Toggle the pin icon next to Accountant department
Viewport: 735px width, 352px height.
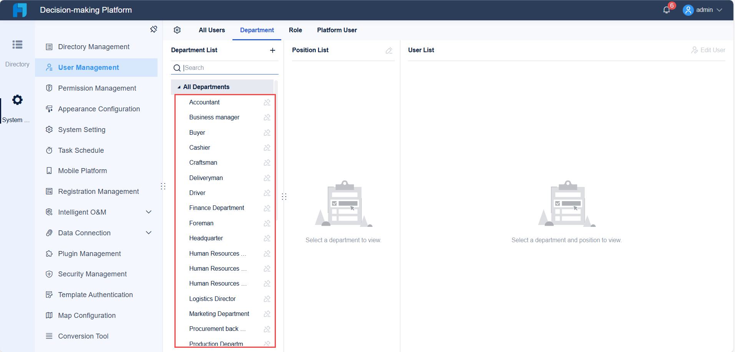[x=267, y=102]
